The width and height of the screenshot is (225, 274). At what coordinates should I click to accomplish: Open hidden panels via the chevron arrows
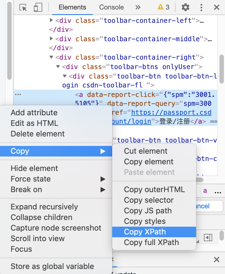[138, 8]
